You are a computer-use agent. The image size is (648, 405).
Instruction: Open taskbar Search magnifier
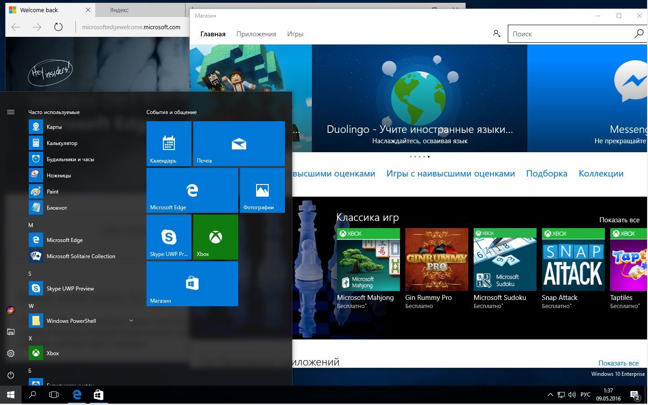[32, 395]
